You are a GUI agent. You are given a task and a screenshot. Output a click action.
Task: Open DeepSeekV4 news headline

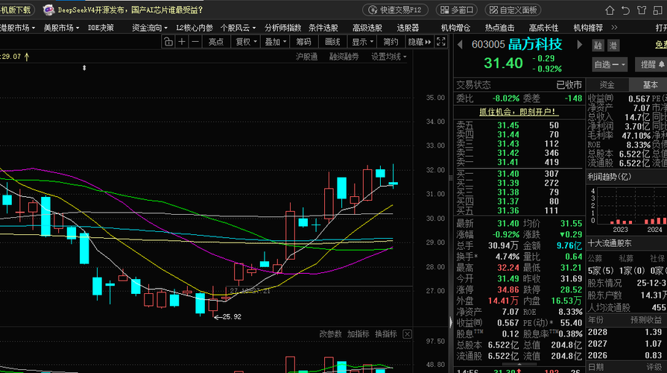130,10
